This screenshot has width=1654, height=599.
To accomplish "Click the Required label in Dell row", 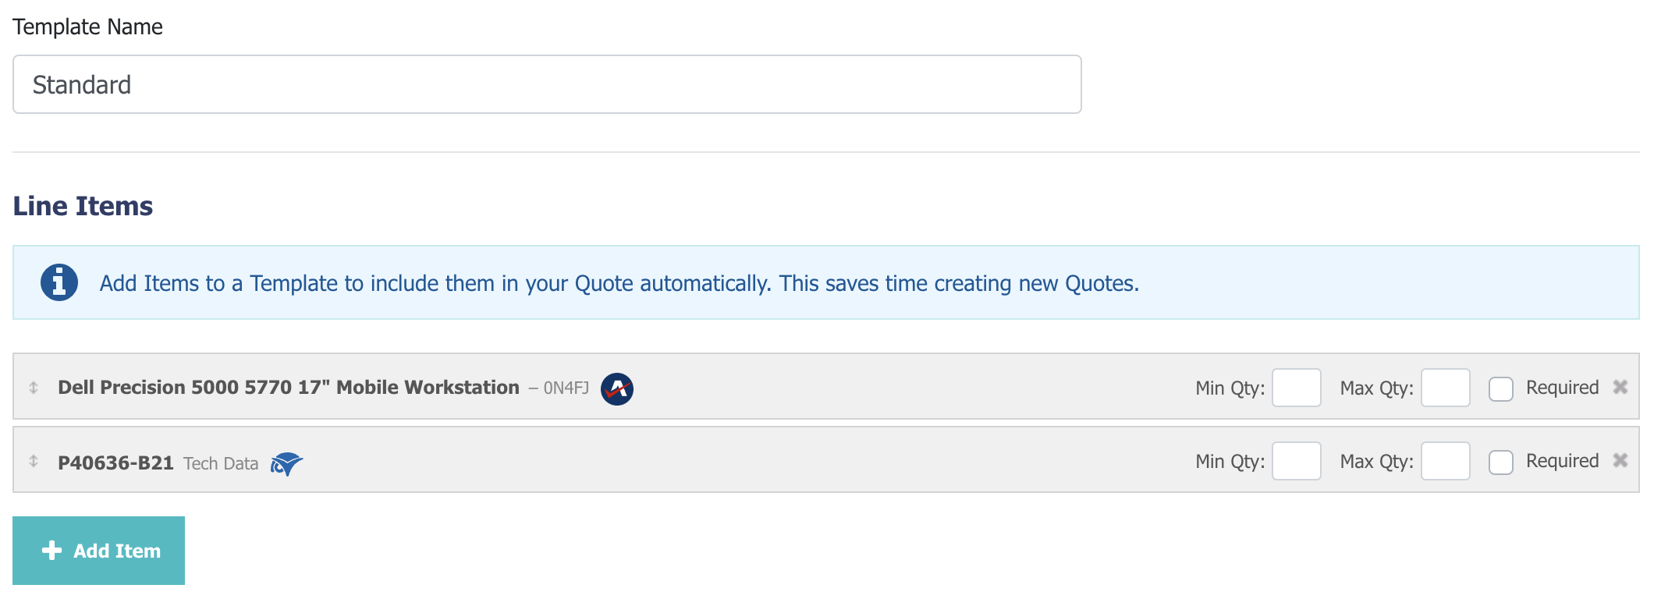I will point(1562,388).
